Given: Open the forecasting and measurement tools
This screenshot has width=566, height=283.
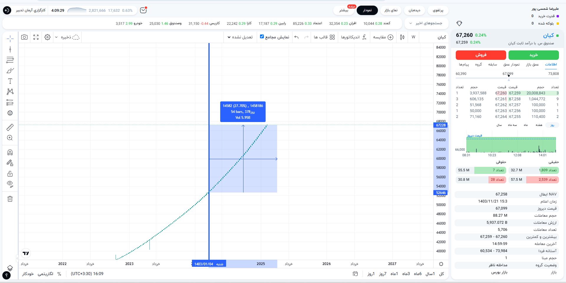Looking at the screenshot, I should point(10,102).
